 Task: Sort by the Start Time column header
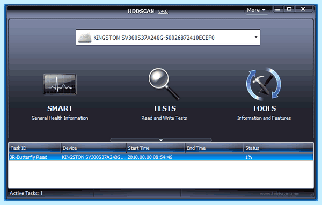[x=156, y=148]
